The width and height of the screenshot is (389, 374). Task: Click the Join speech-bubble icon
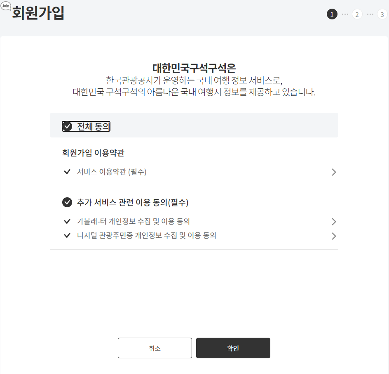tap(6, 7)
